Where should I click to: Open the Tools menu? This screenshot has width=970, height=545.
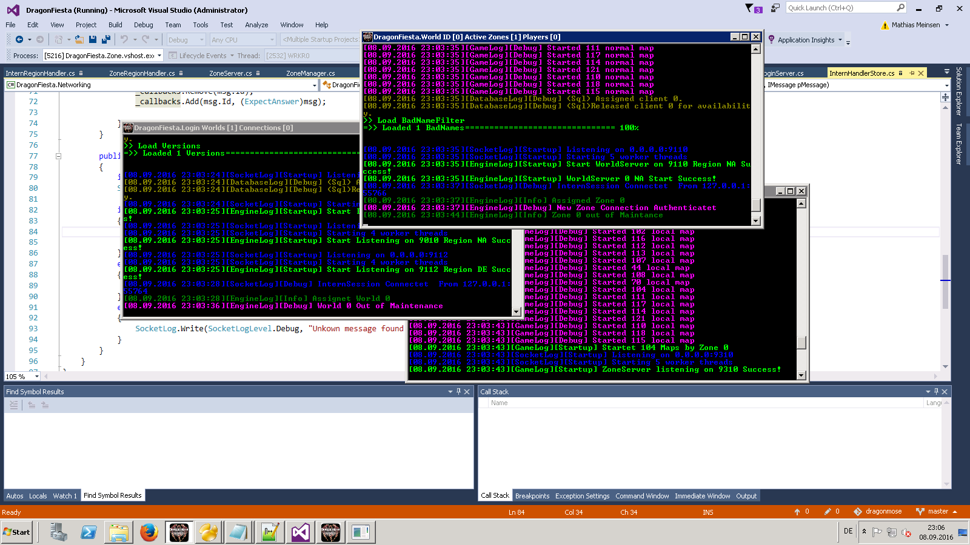201,25
